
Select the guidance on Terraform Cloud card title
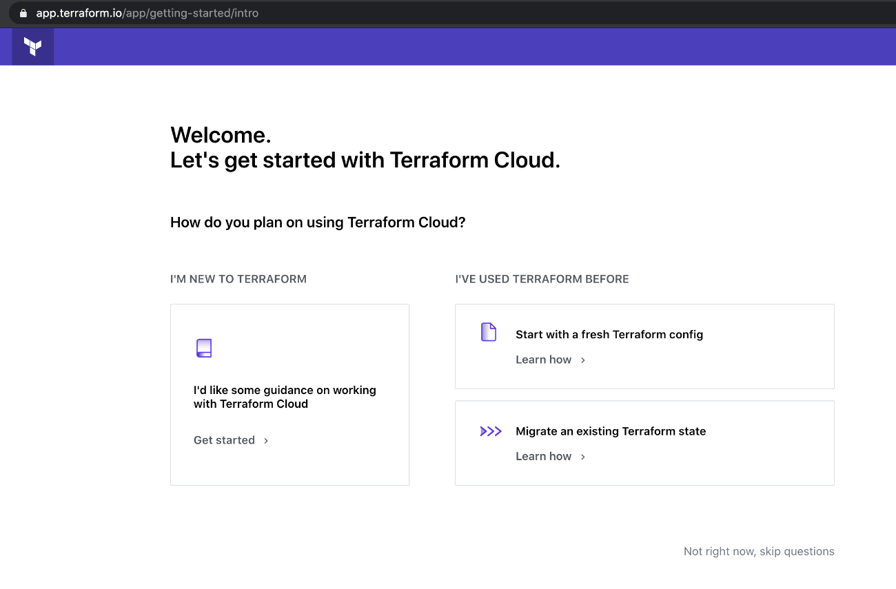(x=285, y=397)
